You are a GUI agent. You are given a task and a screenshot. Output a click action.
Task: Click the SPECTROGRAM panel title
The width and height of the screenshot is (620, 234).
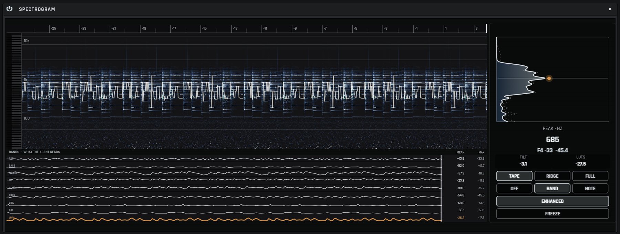point(37,9)
